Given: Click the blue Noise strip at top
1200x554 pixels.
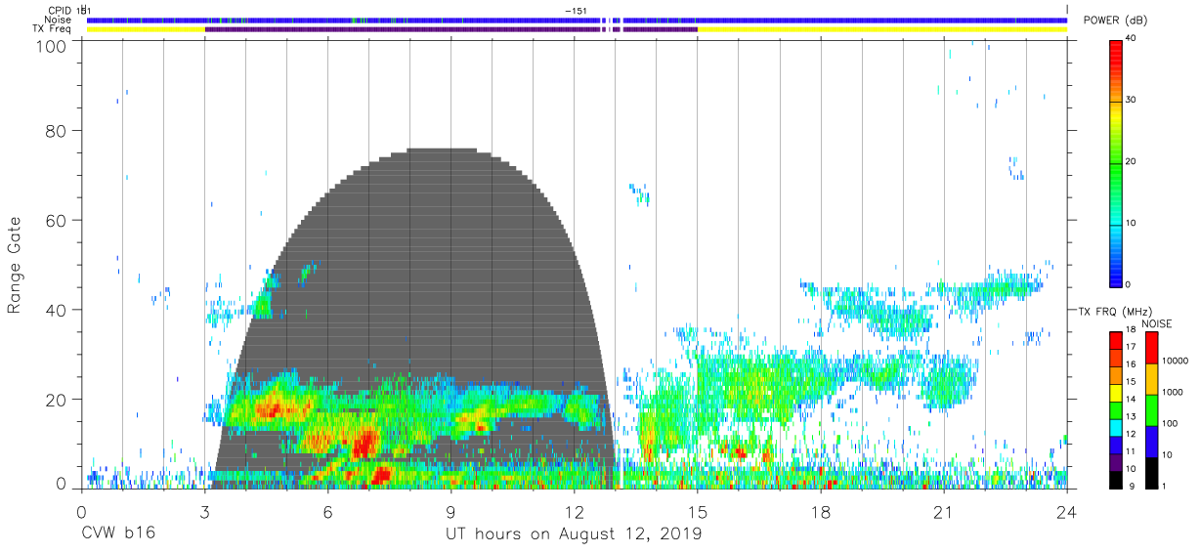Looking at the screenshot, I should point(577,20).
